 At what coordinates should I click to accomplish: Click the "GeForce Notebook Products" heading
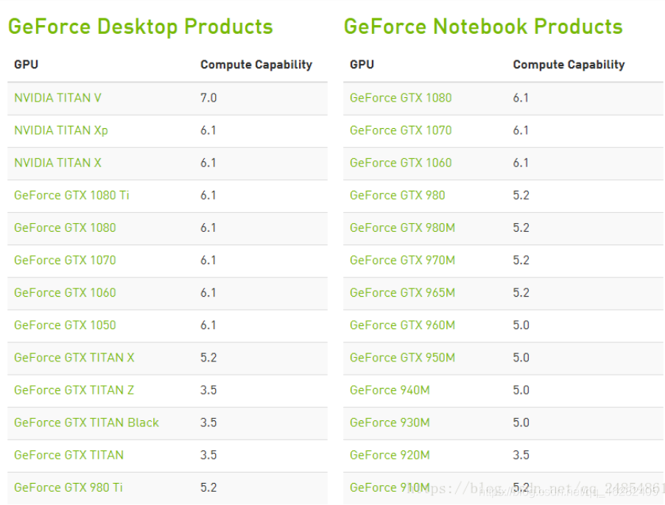pyautogui.click(x=483, y=27)
